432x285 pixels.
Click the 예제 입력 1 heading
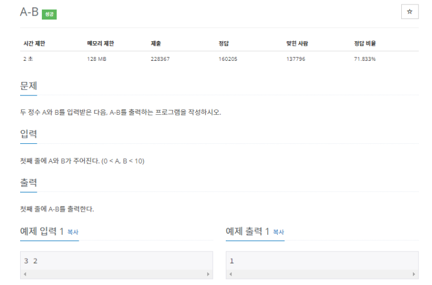pos(42,231)
